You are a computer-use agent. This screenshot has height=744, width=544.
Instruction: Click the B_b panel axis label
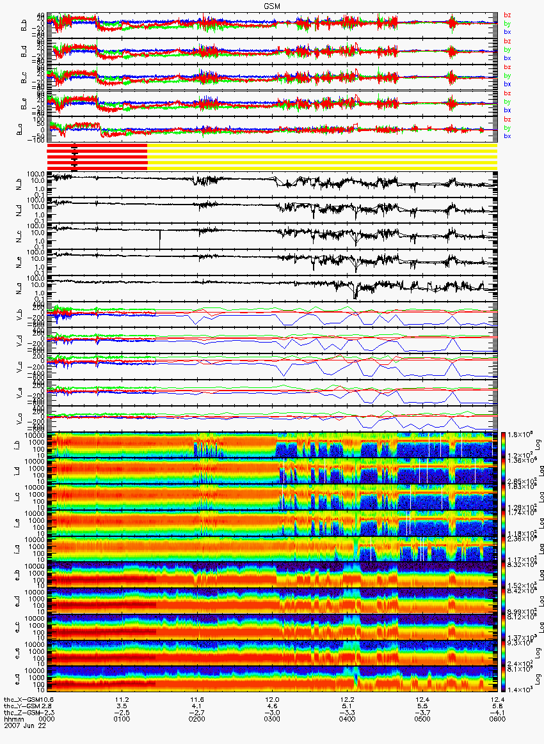coord(24,26)
